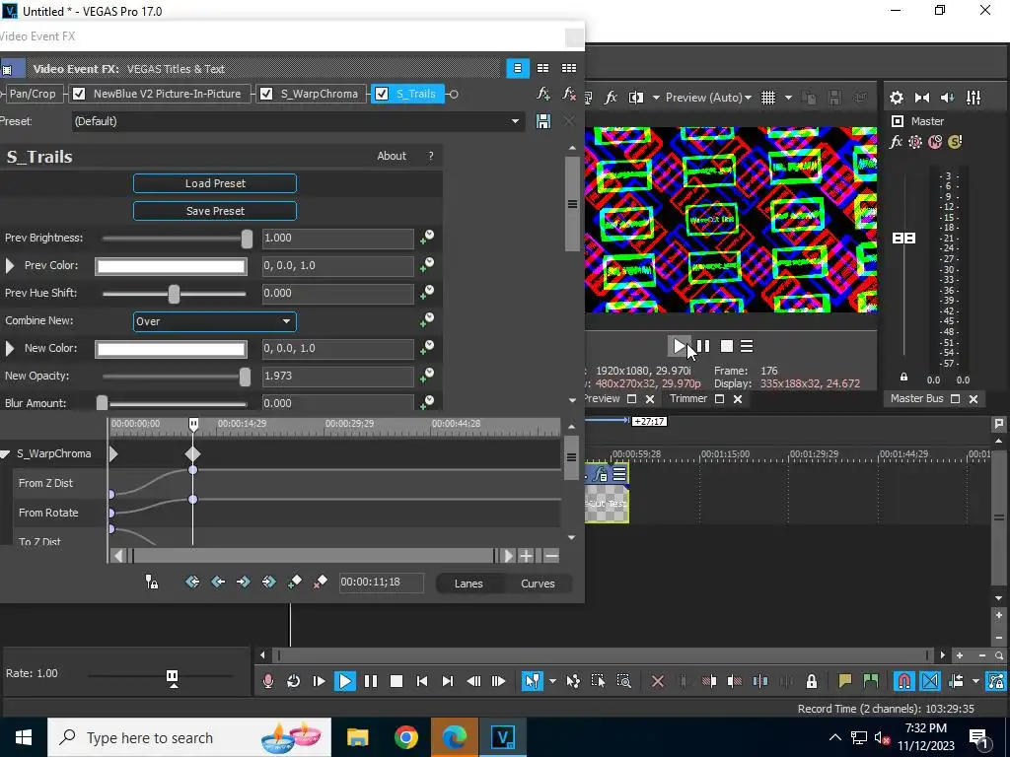1010x757 pixels.
Task: Toggle Auto Ripple icon
Action: click(x=956, y=681)
